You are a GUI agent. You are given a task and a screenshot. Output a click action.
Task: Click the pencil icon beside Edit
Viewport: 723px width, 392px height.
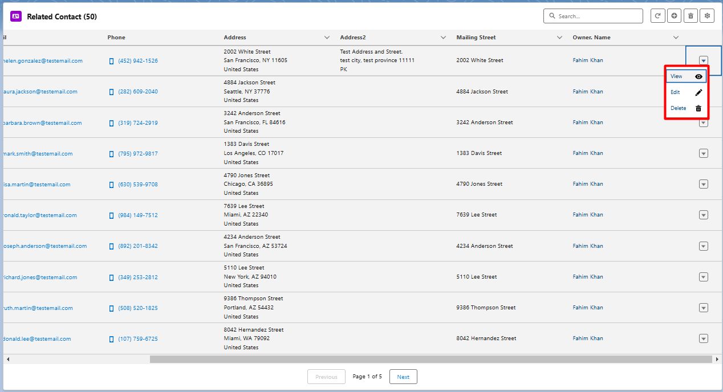698,92
